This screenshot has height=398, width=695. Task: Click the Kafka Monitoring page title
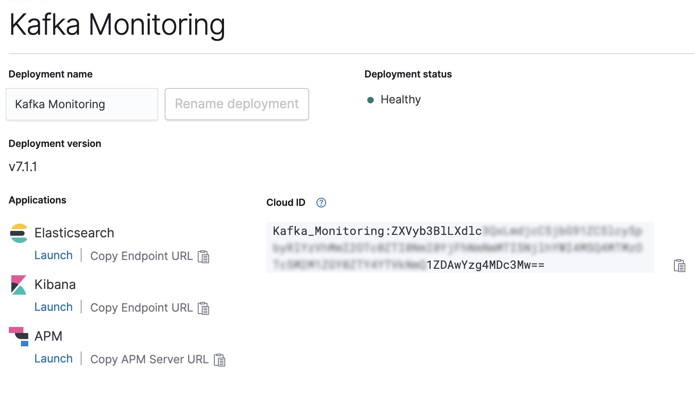[x=117, y=25]
